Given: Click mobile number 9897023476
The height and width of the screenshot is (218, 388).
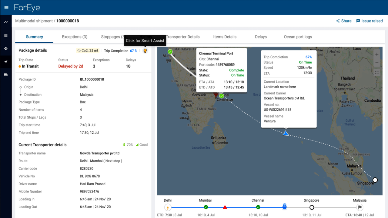Looking at the screenshot, I should 89,191.
